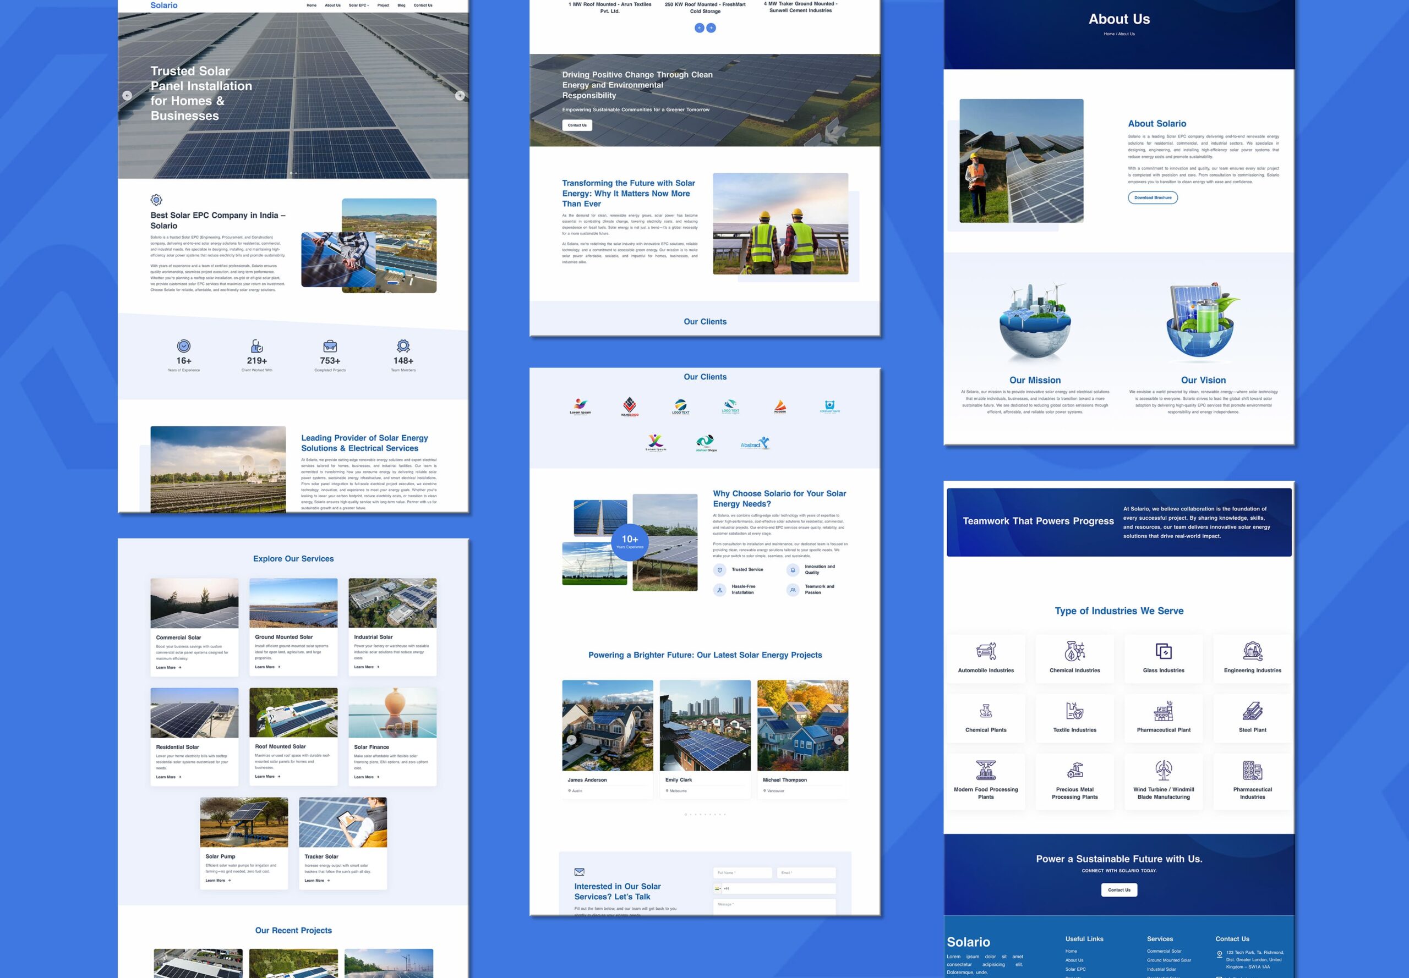
Task: Click the footer address location pin icon
Action: 1220,954
